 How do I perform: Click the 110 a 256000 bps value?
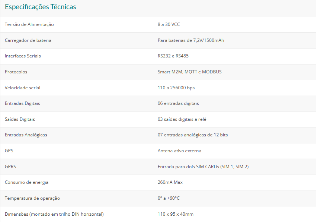pos(176,88)
